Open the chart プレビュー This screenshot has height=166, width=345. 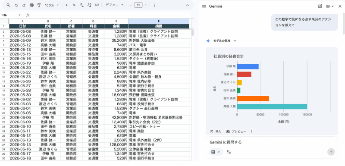click(x=236, y=132)
